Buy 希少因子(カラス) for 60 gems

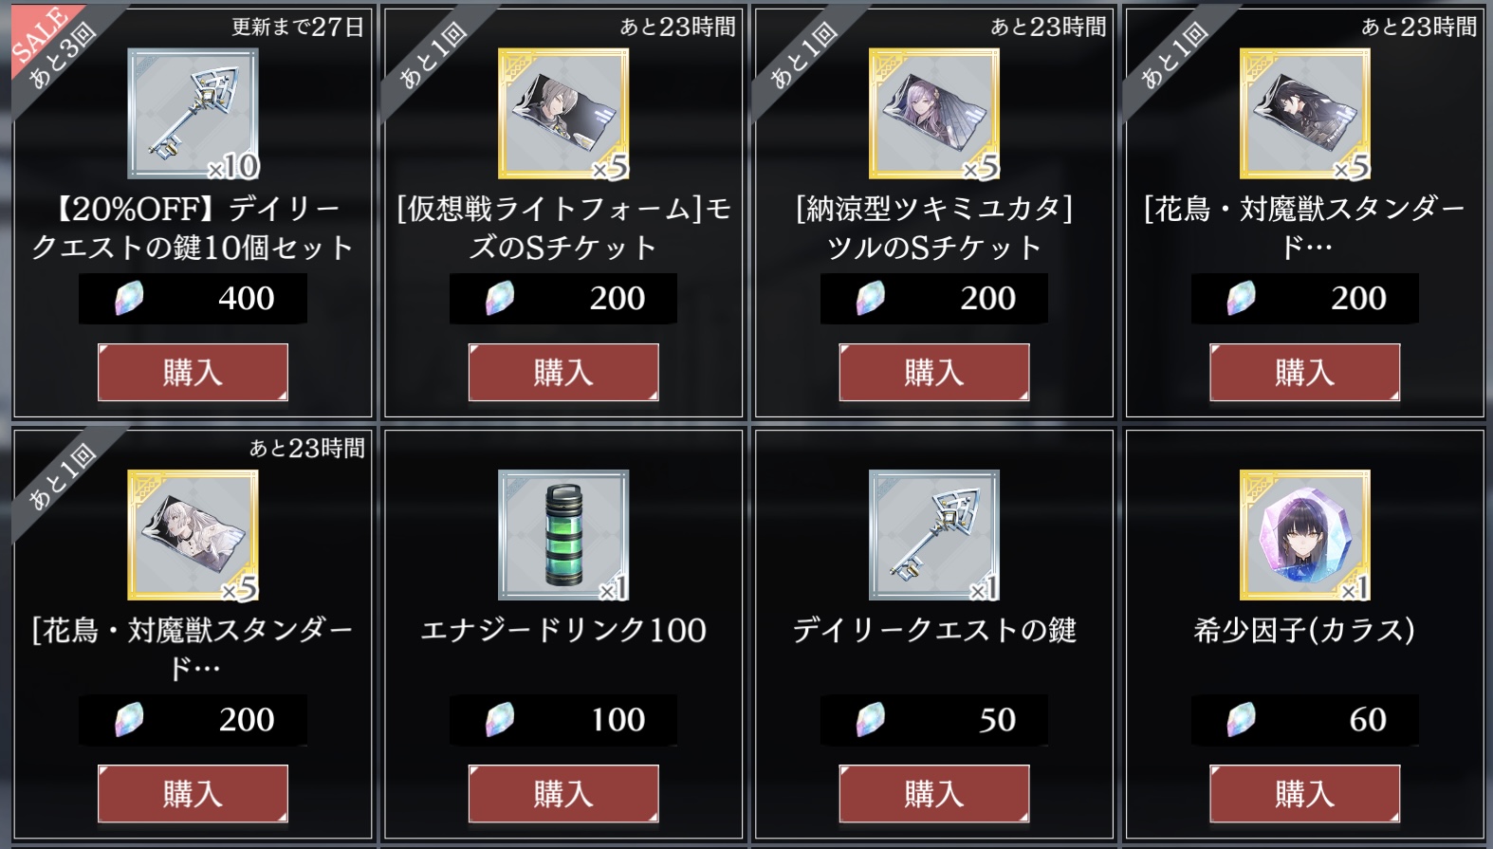[1305, 793]
